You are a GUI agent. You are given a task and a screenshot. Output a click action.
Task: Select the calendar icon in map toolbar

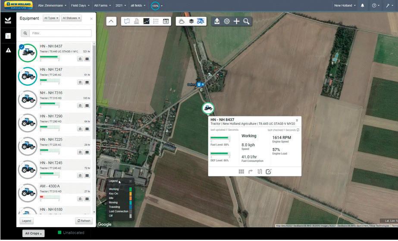click(x=166, y=21)
